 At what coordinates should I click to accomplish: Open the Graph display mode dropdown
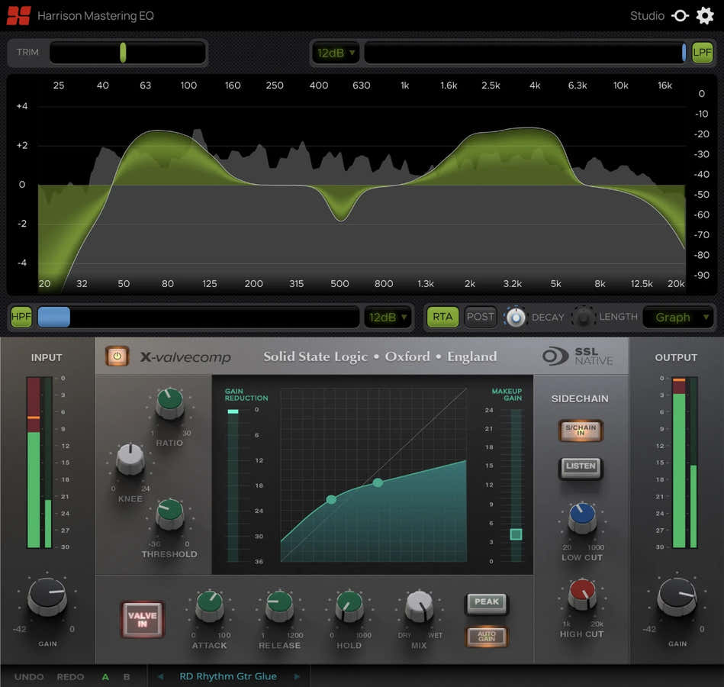tap(678, 318)
